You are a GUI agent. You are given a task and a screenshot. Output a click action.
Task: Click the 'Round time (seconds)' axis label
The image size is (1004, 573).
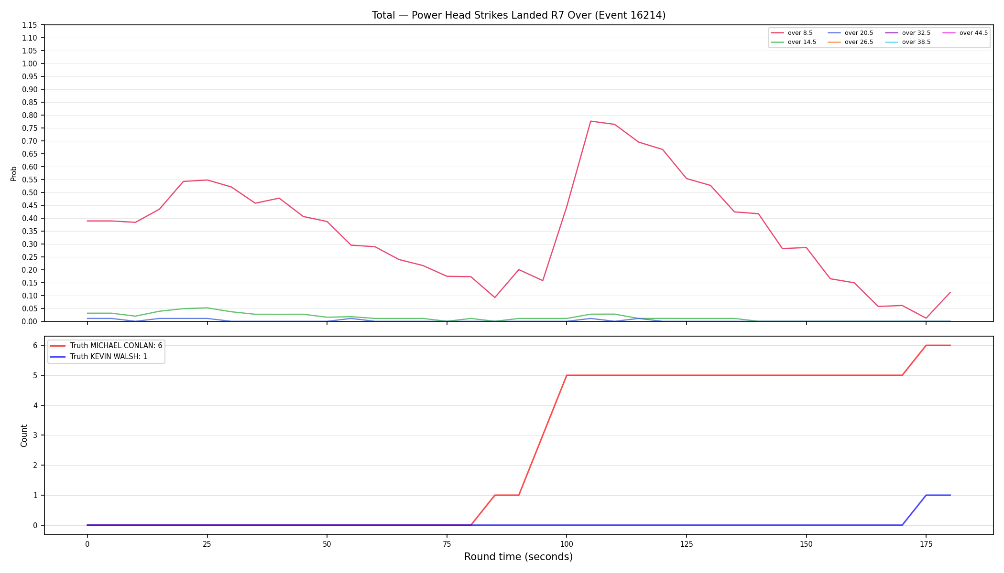pyautogui.click(x=519, y=557)
